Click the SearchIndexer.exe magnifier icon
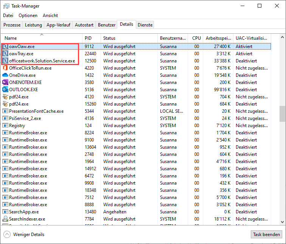 click(5, 219)
